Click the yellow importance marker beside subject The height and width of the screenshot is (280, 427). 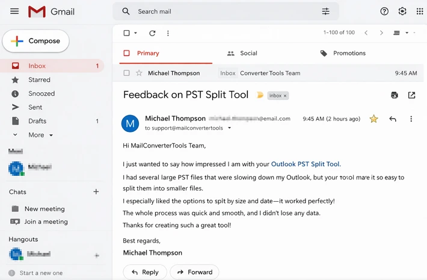click(x=260, y=95)
